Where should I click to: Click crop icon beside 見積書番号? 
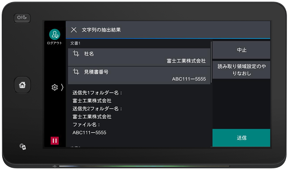click(76, 71)
